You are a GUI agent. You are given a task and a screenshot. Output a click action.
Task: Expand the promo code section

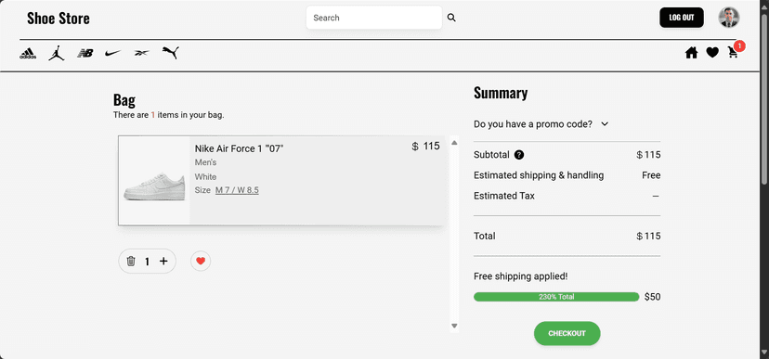click(541, 124)
